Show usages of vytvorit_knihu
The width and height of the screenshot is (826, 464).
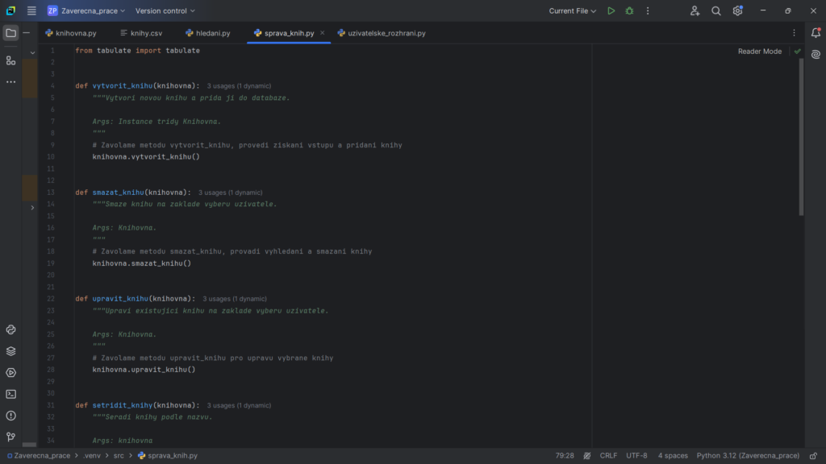click(x=239, y=85)
